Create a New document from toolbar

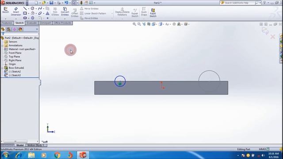pos(36,3)
